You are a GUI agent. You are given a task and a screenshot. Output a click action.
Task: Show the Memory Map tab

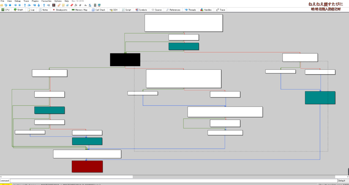(x=79, y=10)
